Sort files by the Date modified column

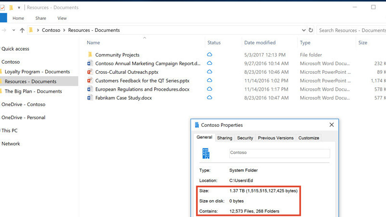pyautogui.click(x=260, y=42)
